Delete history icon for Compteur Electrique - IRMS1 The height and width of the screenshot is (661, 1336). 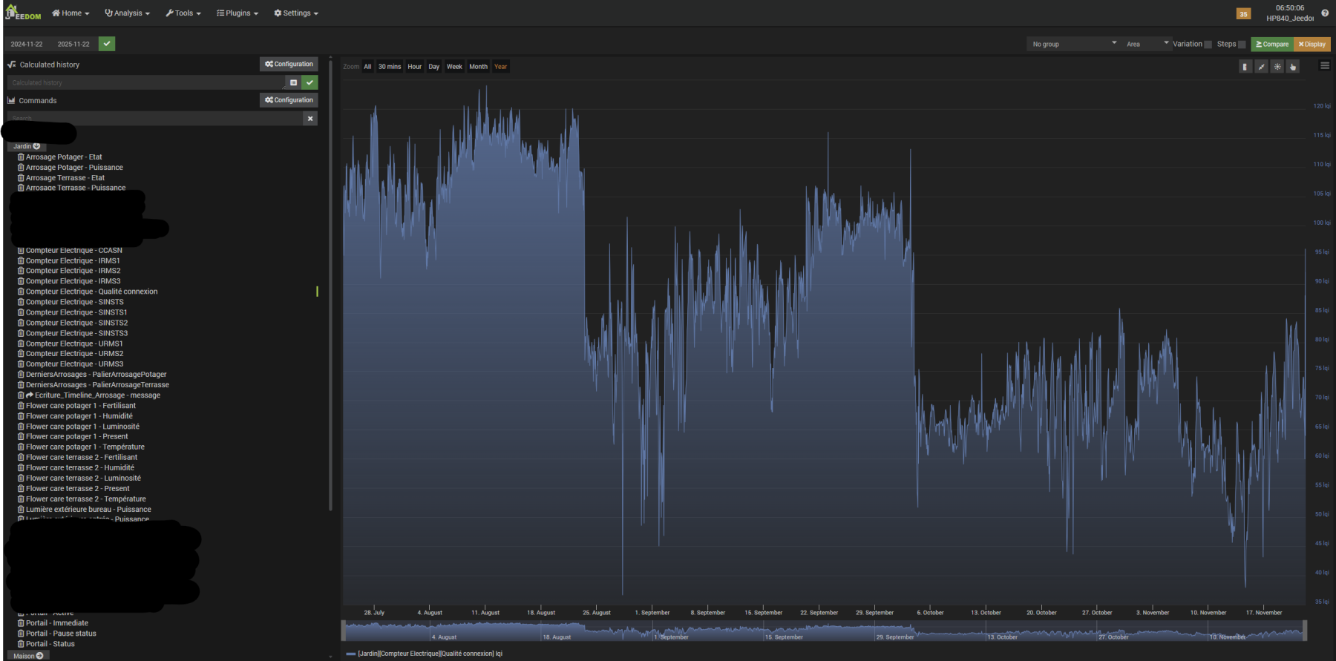pos(21,261)
